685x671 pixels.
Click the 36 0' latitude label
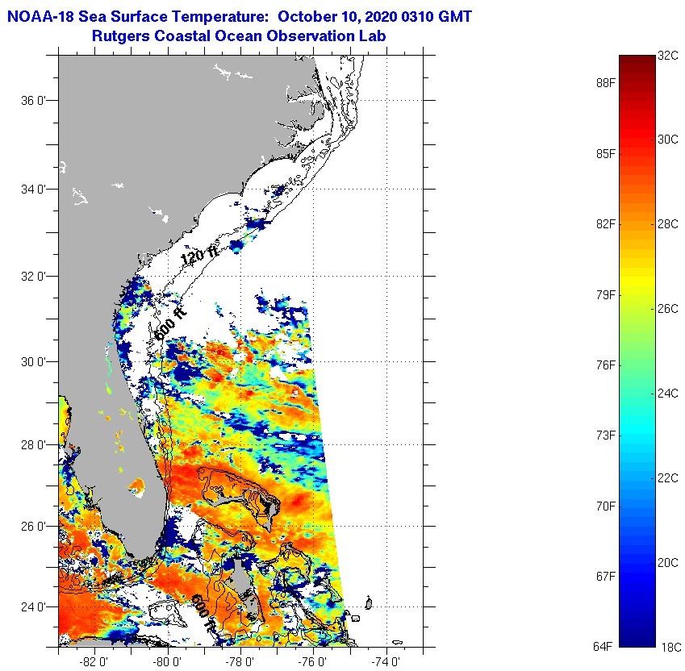[x=33, y=101]
